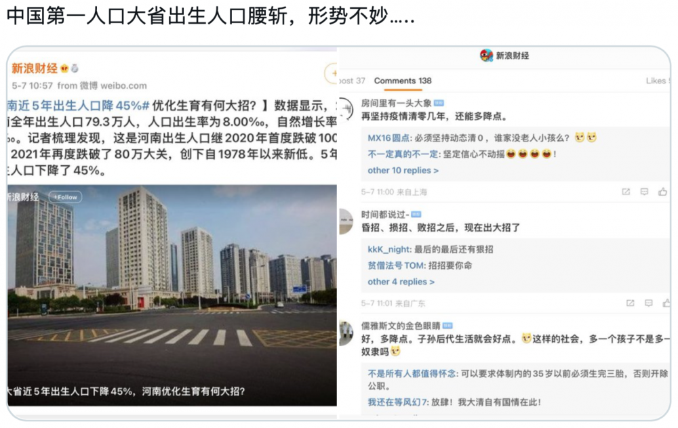Open the 新浪财经 profile name link
Screen dimensions: 678x428
(34, 68)
